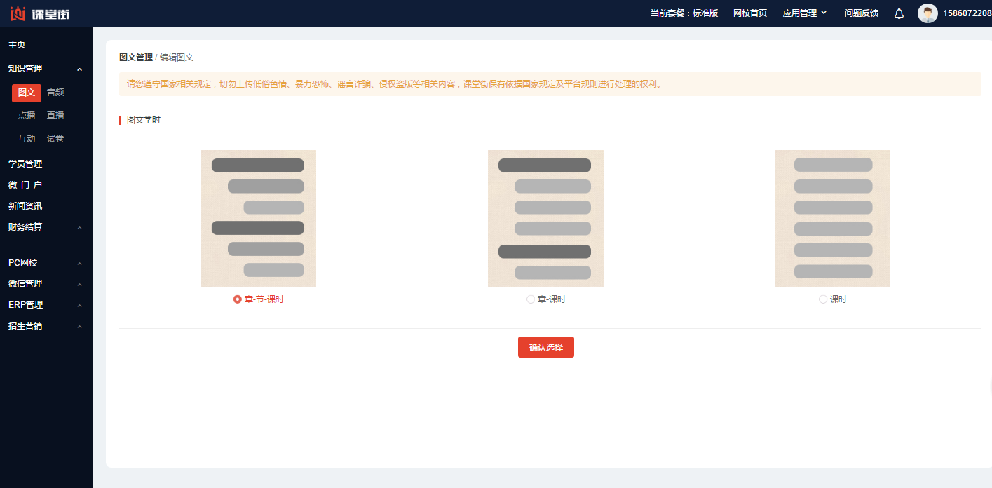992x488 pixels.
Task: Click the 课堂街 logo icon
Action: pos(18,13)
